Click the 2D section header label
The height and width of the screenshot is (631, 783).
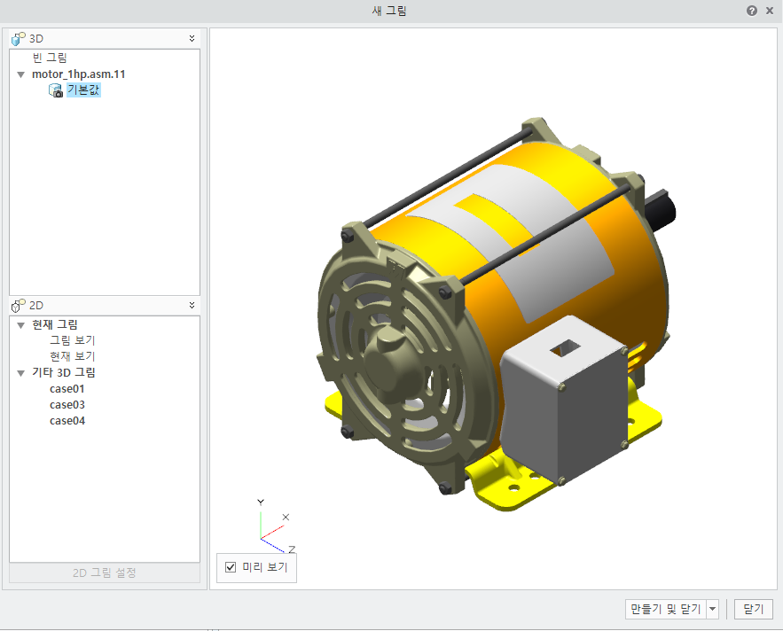tap(36, 305)
